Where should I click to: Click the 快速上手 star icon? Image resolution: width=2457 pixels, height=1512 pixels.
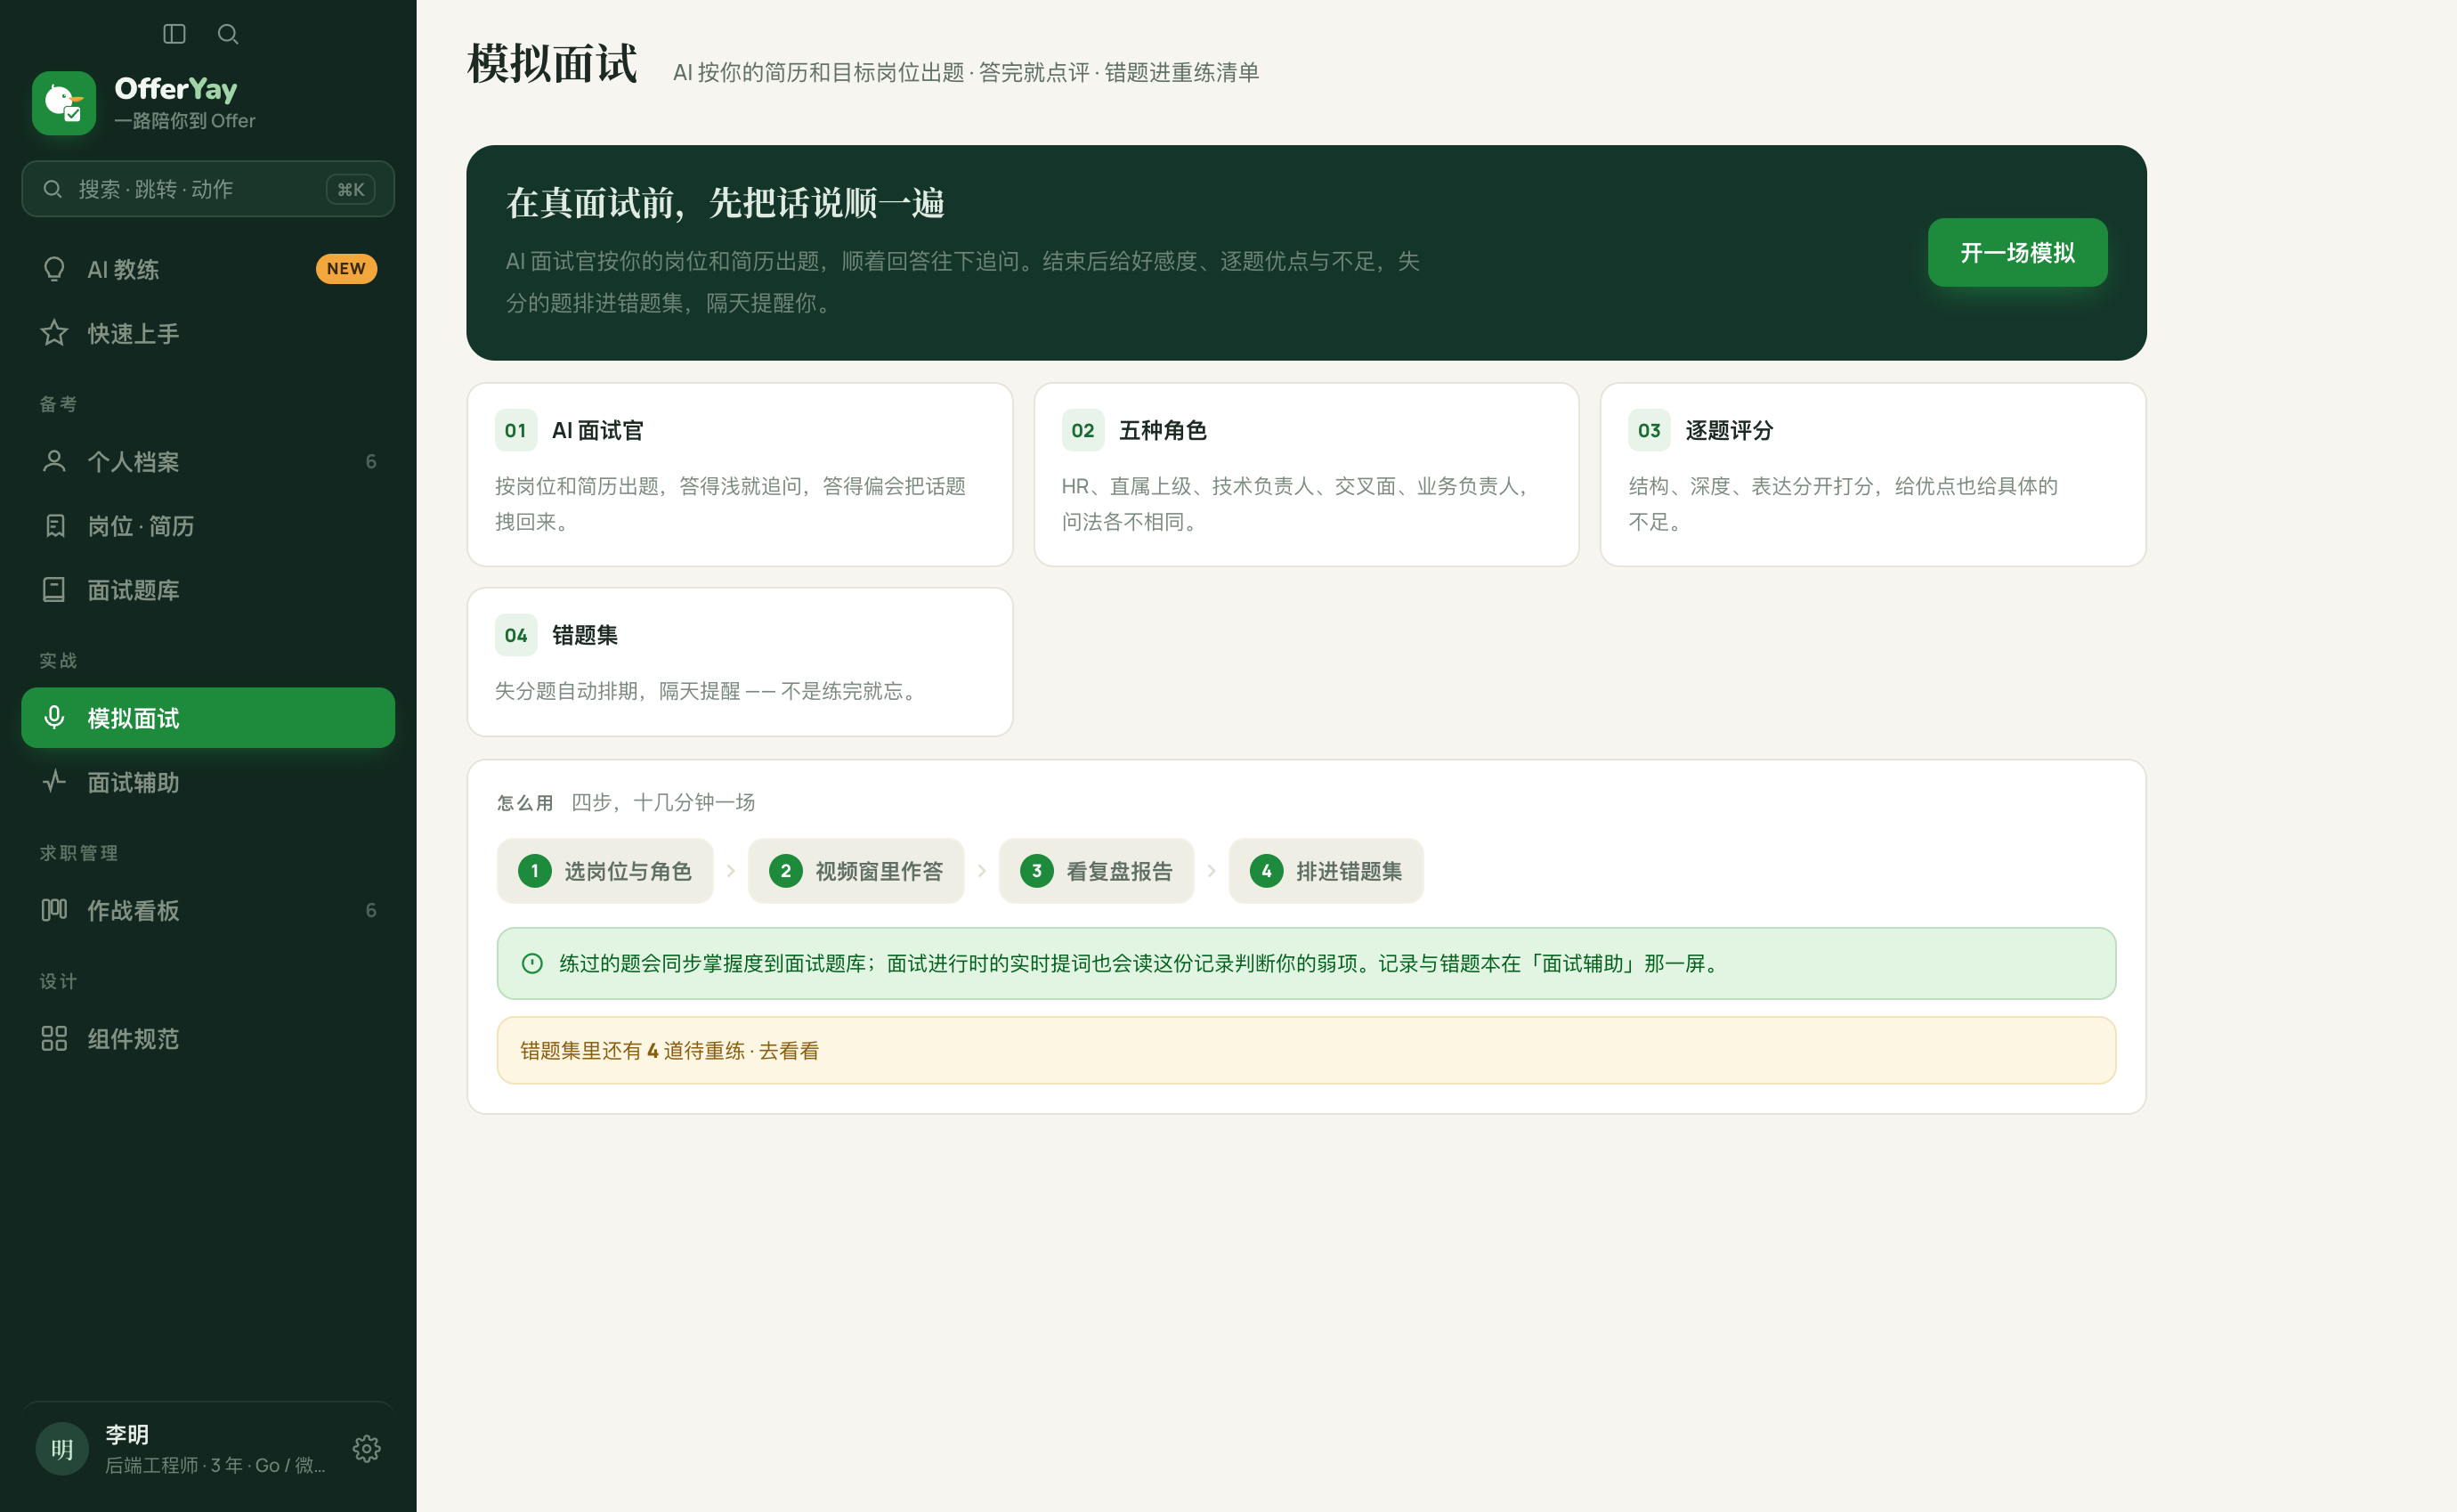(54, 333)
